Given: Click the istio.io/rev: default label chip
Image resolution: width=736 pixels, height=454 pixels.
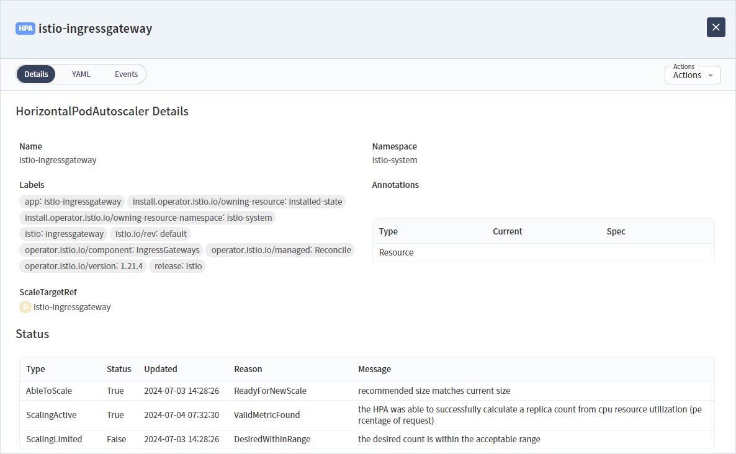Looking at the screenshot, I should pyautogui.click(x=151, y=234).
